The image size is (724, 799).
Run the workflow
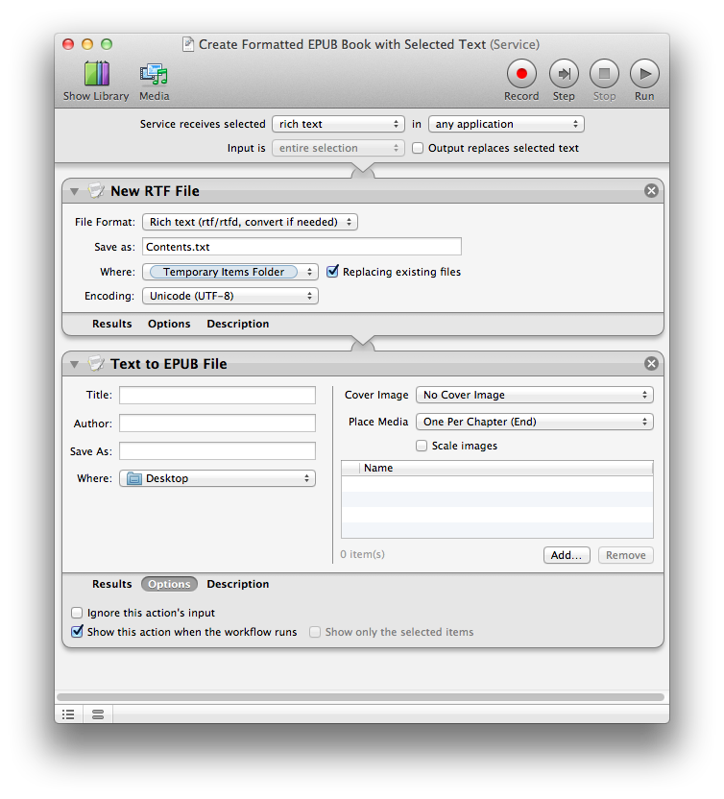[x=644, y=74]
